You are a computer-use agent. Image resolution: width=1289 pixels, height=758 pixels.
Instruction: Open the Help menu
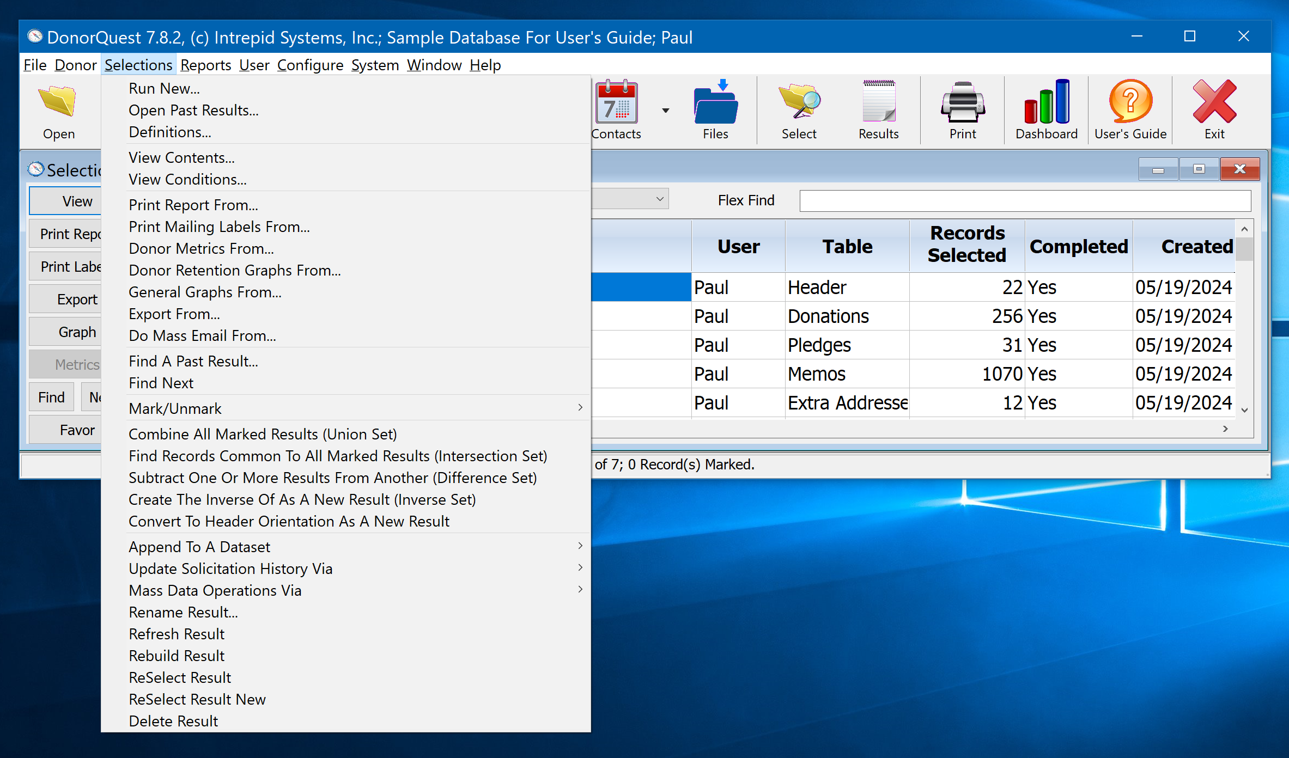pos(485,65)
